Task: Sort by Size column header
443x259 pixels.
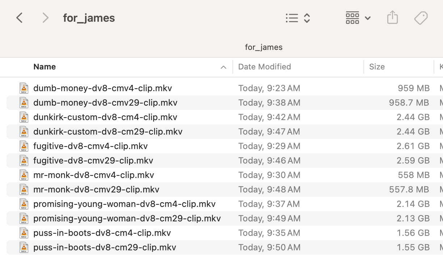Action: pyautogui.click(x=377, y=67)
